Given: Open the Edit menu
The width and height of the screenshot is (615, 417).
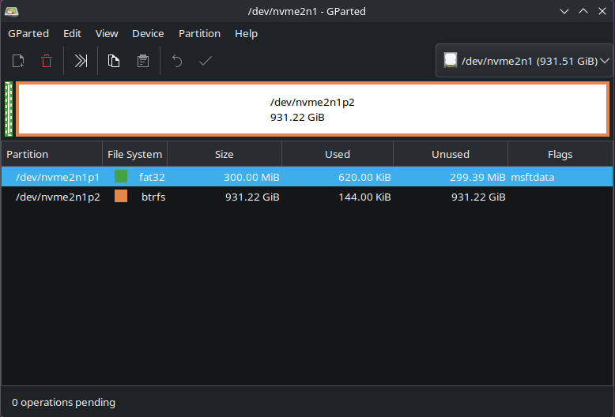Looking at the screenshot, I should (72, 34).
